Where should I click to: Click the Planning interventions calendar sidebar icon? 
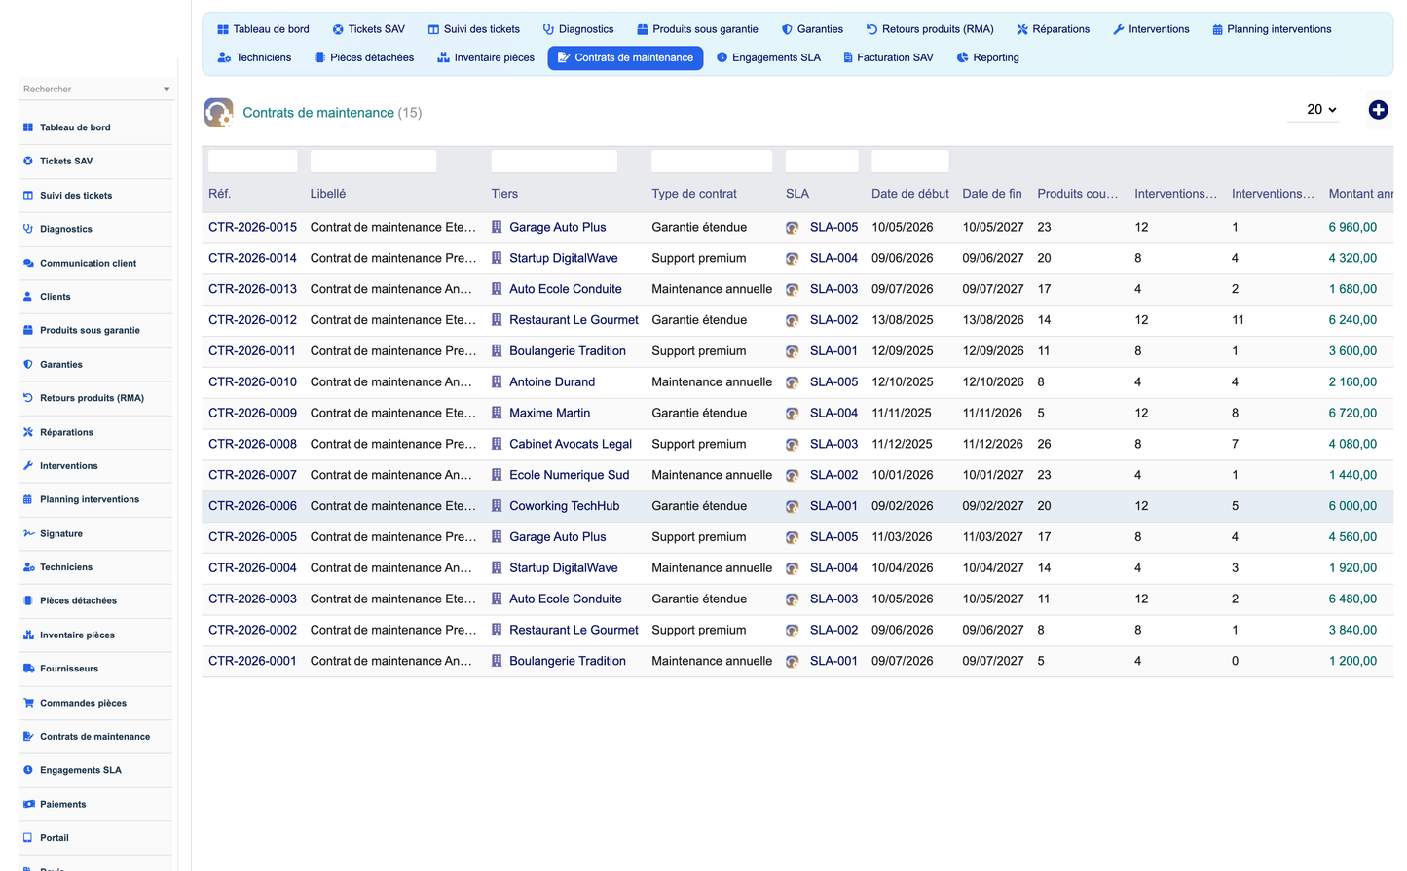pos(28,499)
